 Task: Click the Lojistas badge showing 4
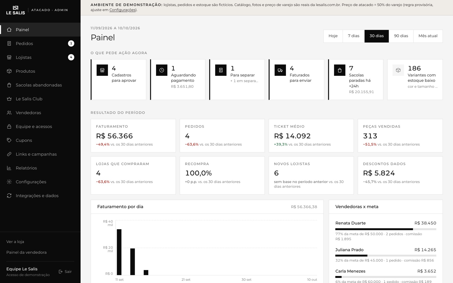coord(71,57)
